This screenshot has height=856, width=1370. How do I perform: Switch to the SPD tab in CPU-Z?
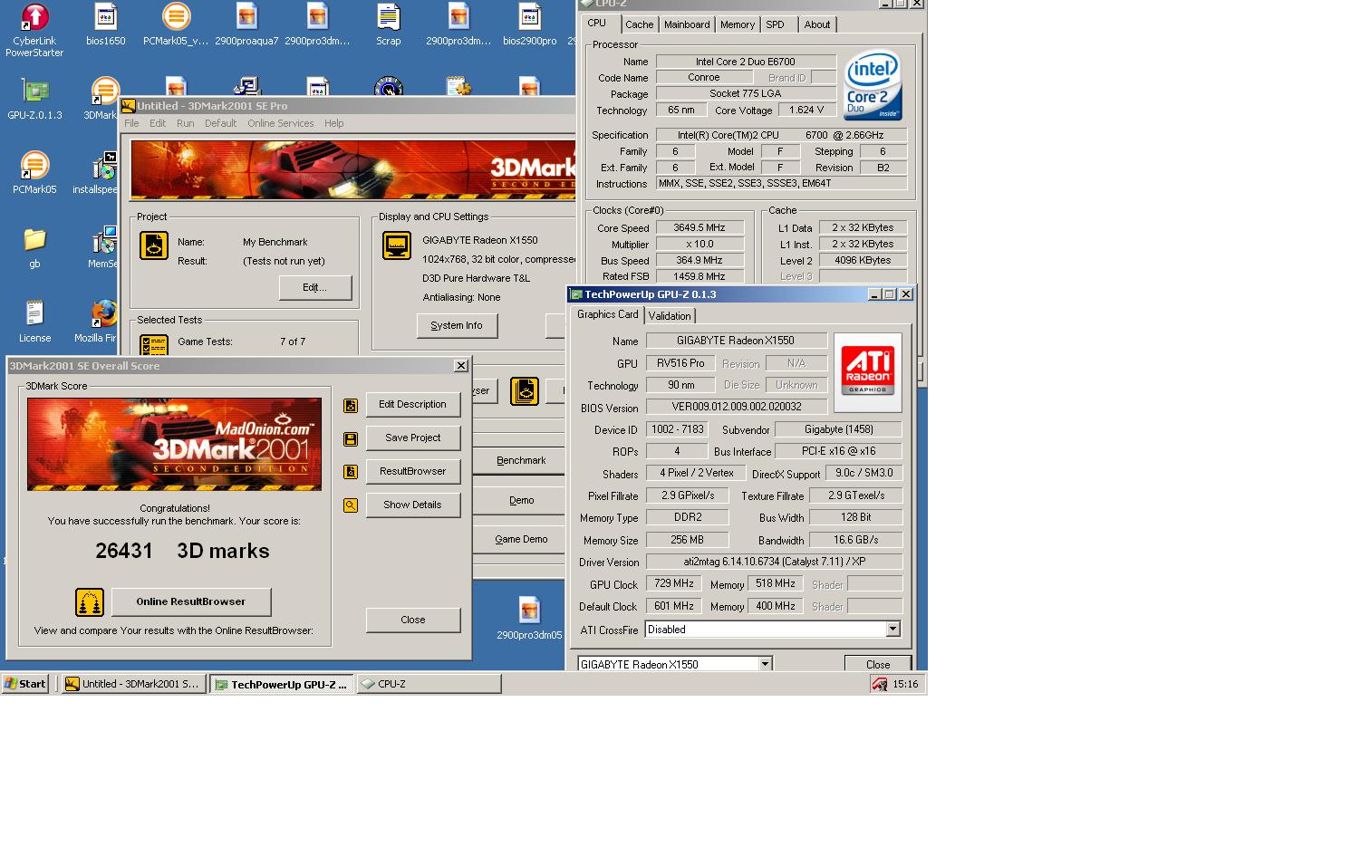tap(775, 24)
